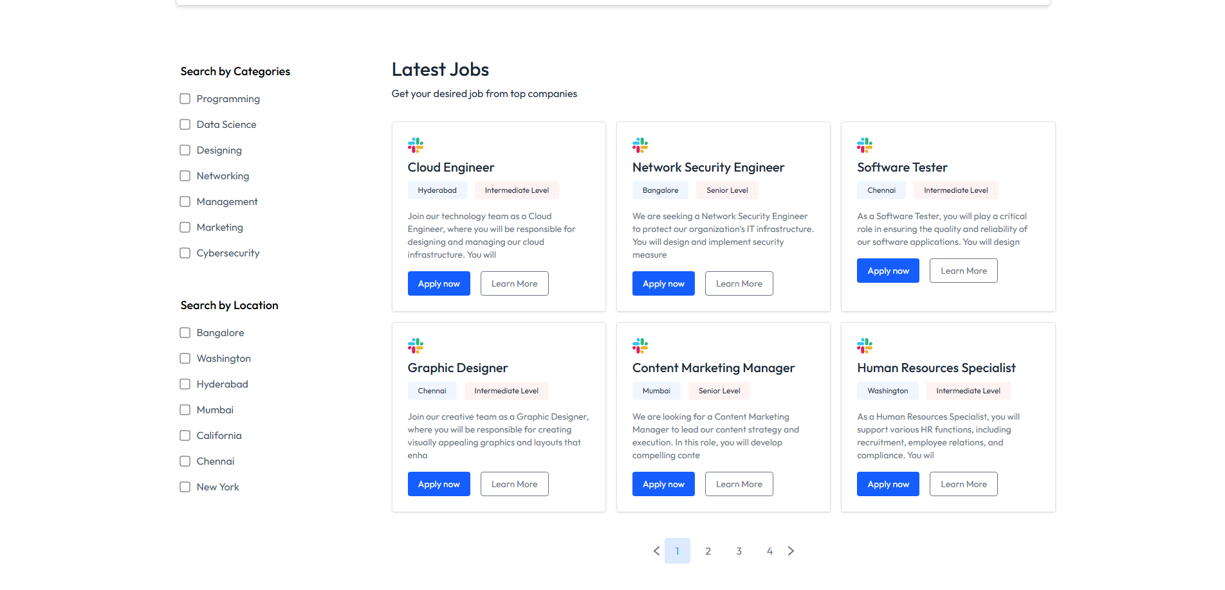Learn More about Software Tester position

[963, 271]
